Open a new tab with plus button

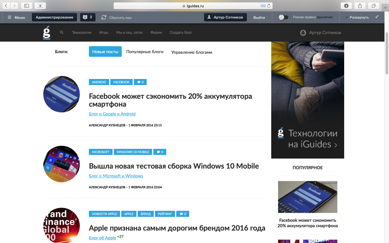click(x=385, y=8)
